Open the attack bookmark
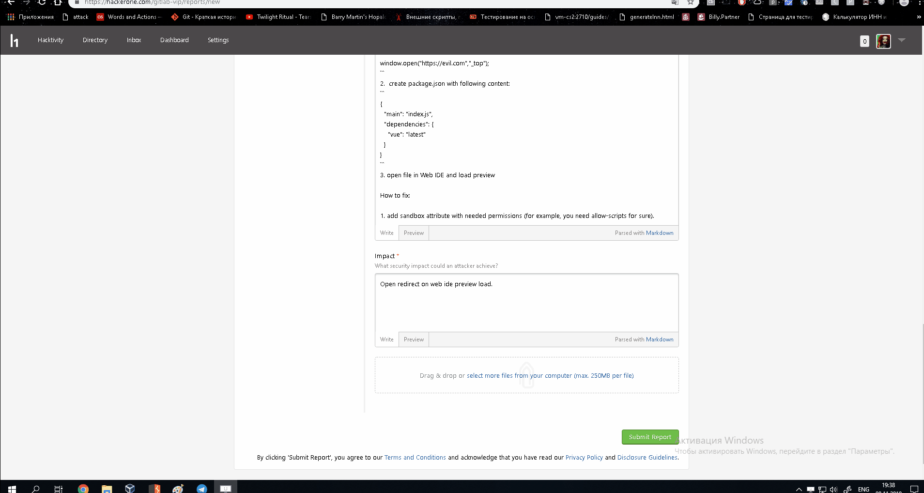The height and width of the screenshot is (493, 924). 76,17
